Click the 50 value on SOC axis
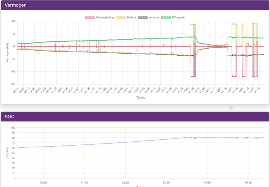The height and width of the screenshot is (187, 270). coord(13,153)
